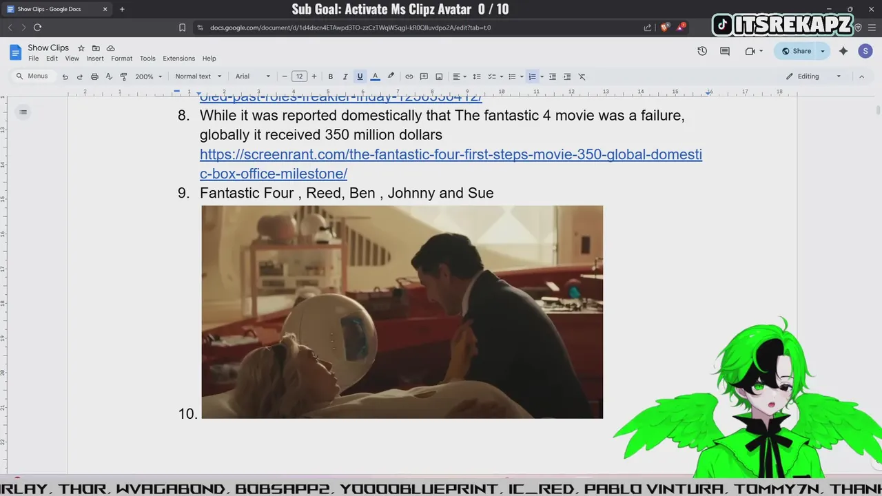Expand the checklist options arrow
Image resolution: width=882 pixels, height=496 pixels.
502,76
